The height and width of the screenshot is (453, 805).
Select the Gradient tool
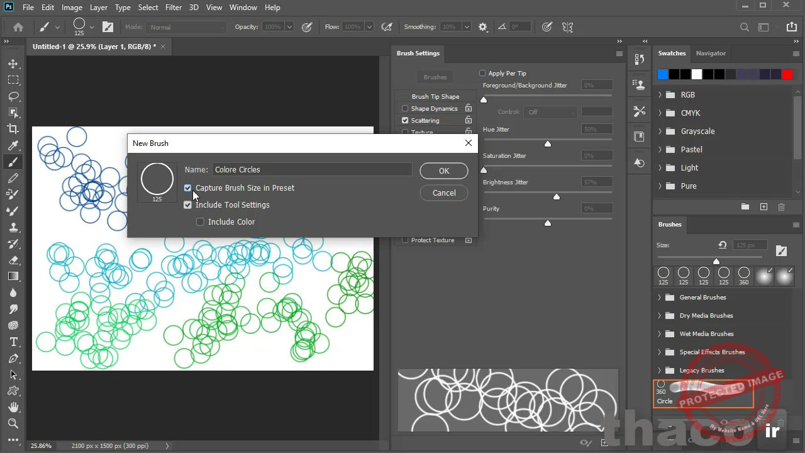pos(13,276)
